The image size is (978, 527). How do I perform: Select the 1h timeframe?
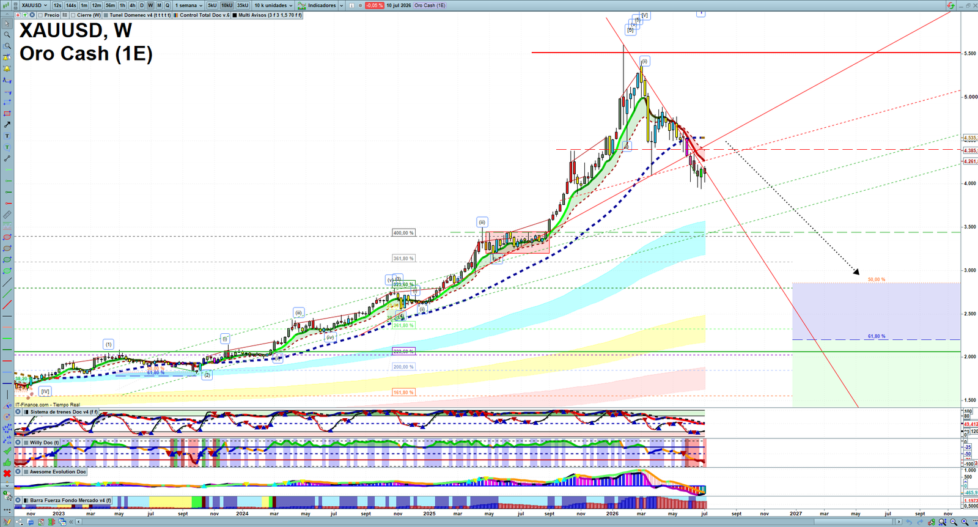pos(122,6)
